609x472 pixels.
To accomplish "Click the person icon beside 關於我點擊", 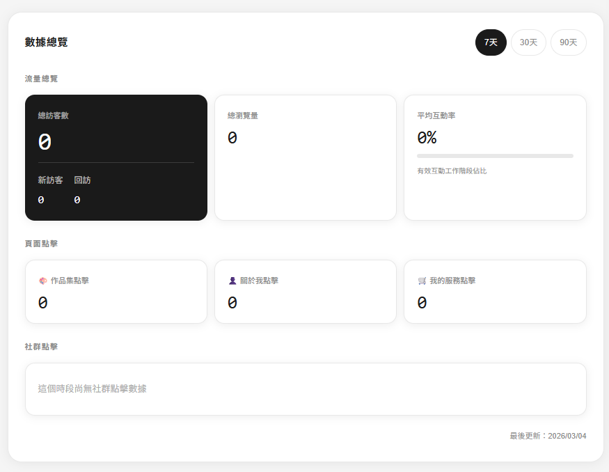I will click(232, 281).
